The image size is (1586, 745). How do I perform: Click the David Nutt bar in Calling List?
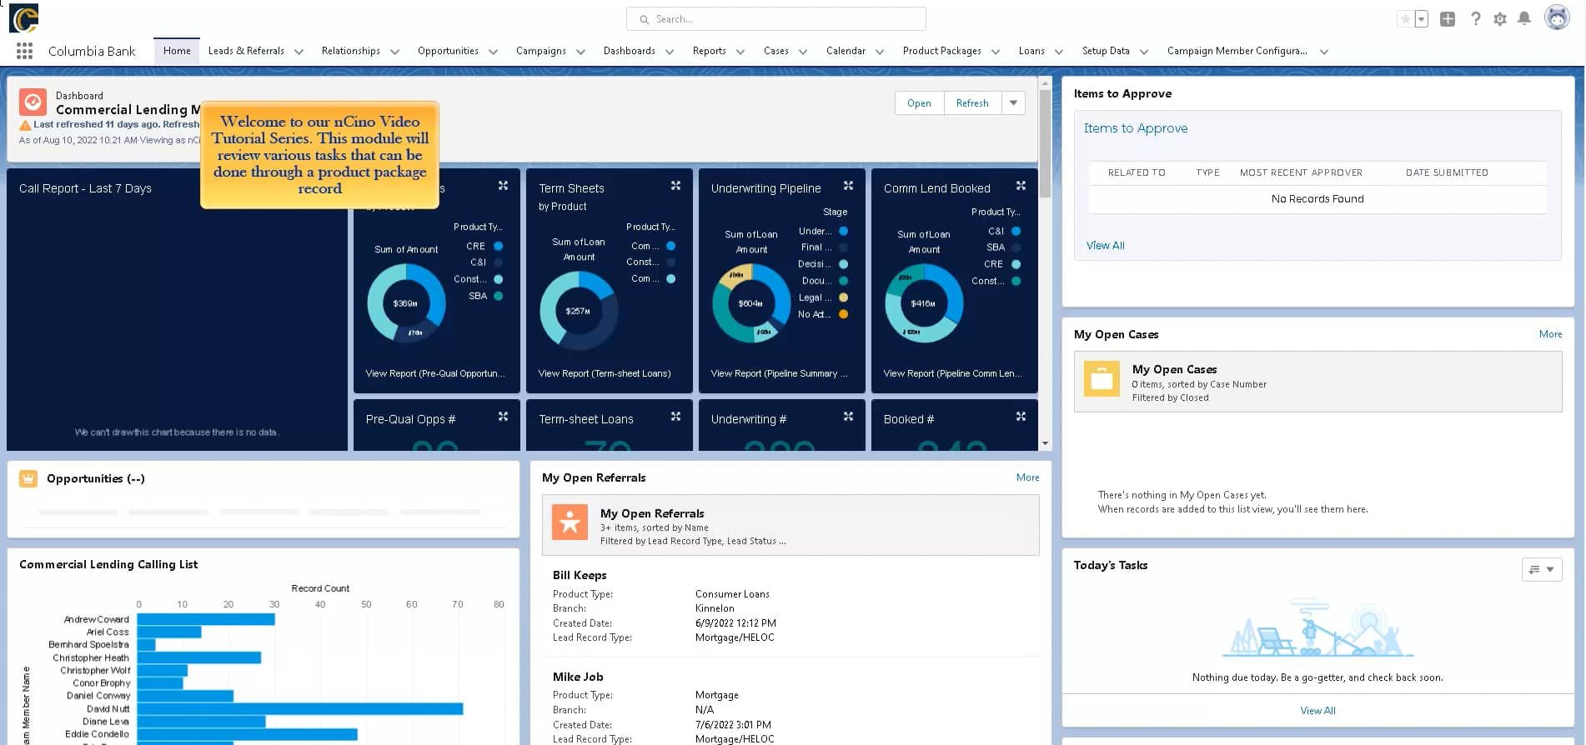[300, 708]
